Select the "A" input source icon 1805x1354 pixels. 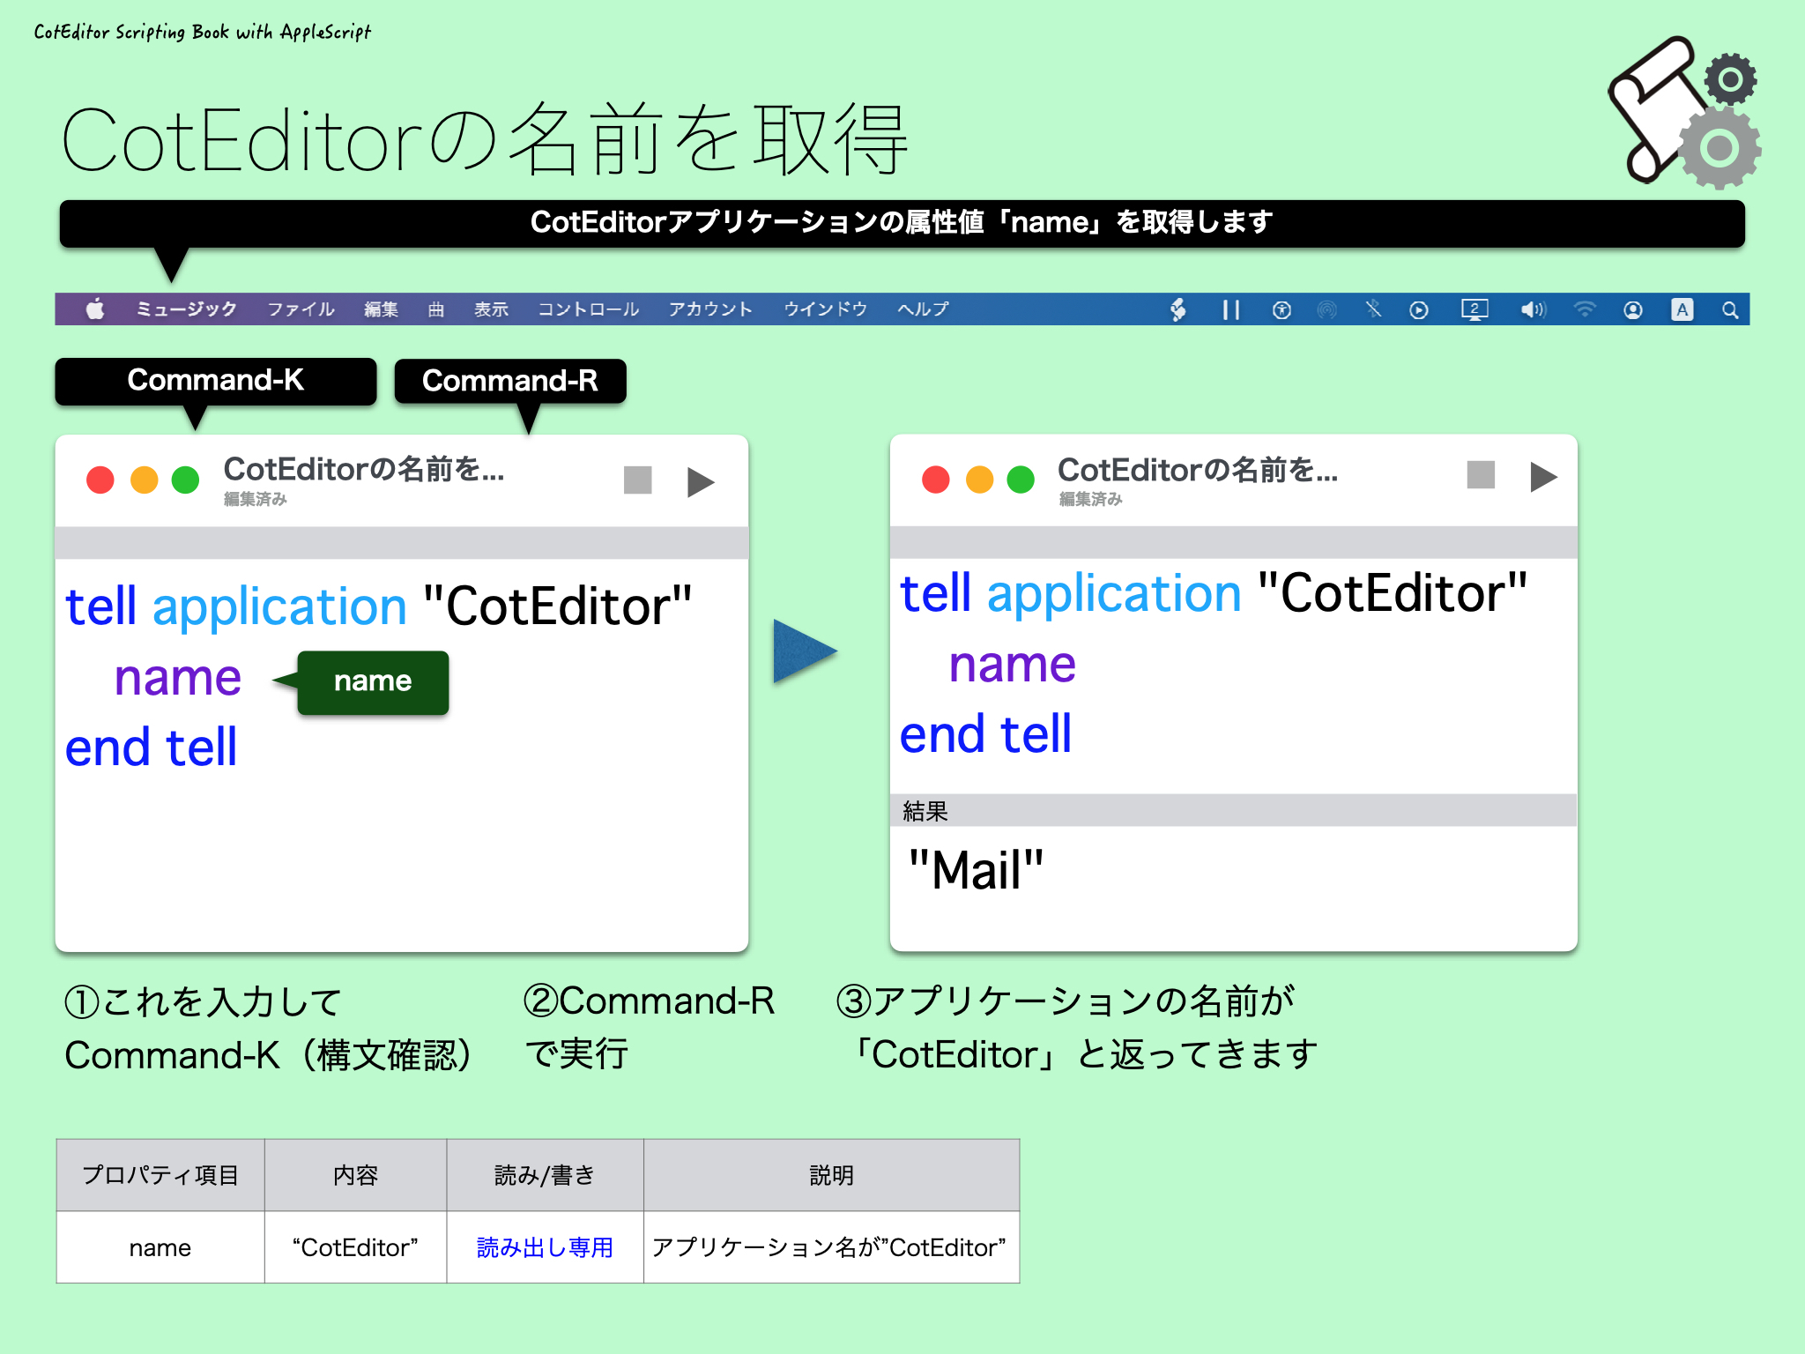coord(1682,309)
